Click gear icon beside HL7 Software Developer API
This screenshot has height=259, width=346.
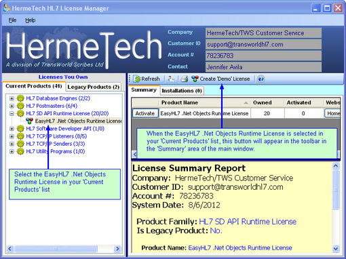tap(20, 129)
